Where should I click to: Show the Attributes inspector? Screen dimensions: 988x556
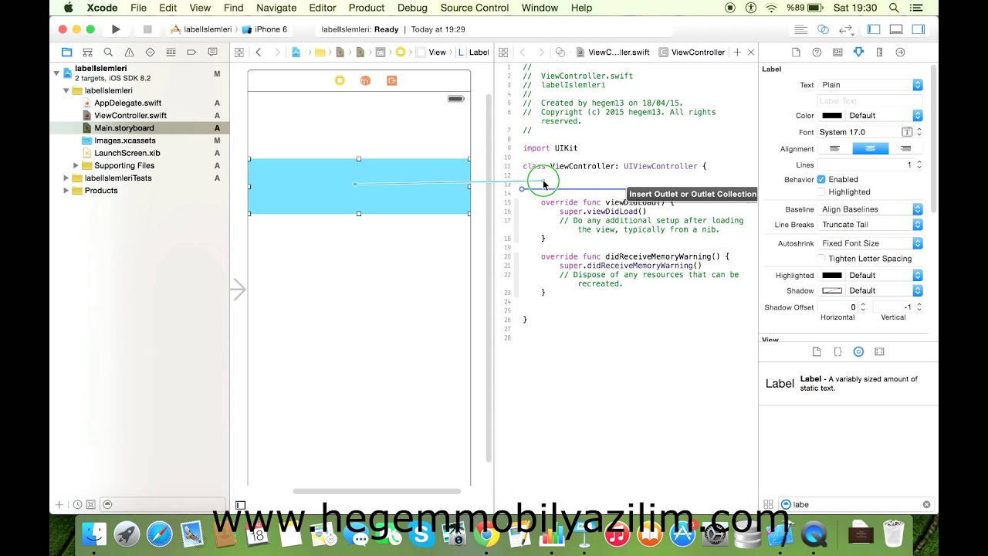(858, 53)
